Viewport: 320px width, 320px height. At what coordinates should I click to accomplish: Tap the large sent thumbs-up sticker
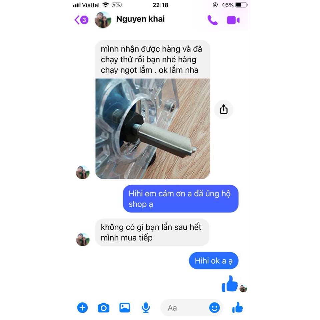coord(230,284)
